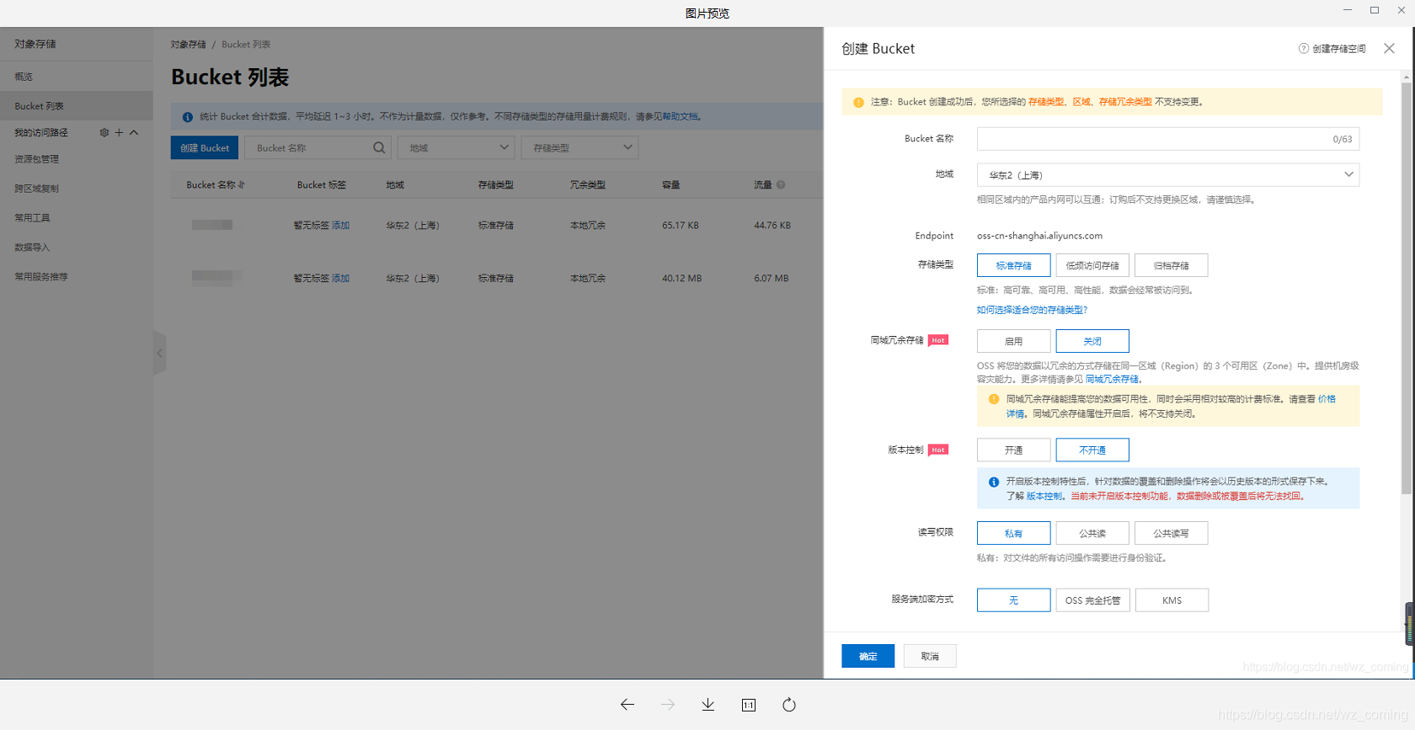Click the endpoint text oss-cn-shanghai.aliyuncs.com
This screenshot has height=730, width=1415.
coord(1039,236)
